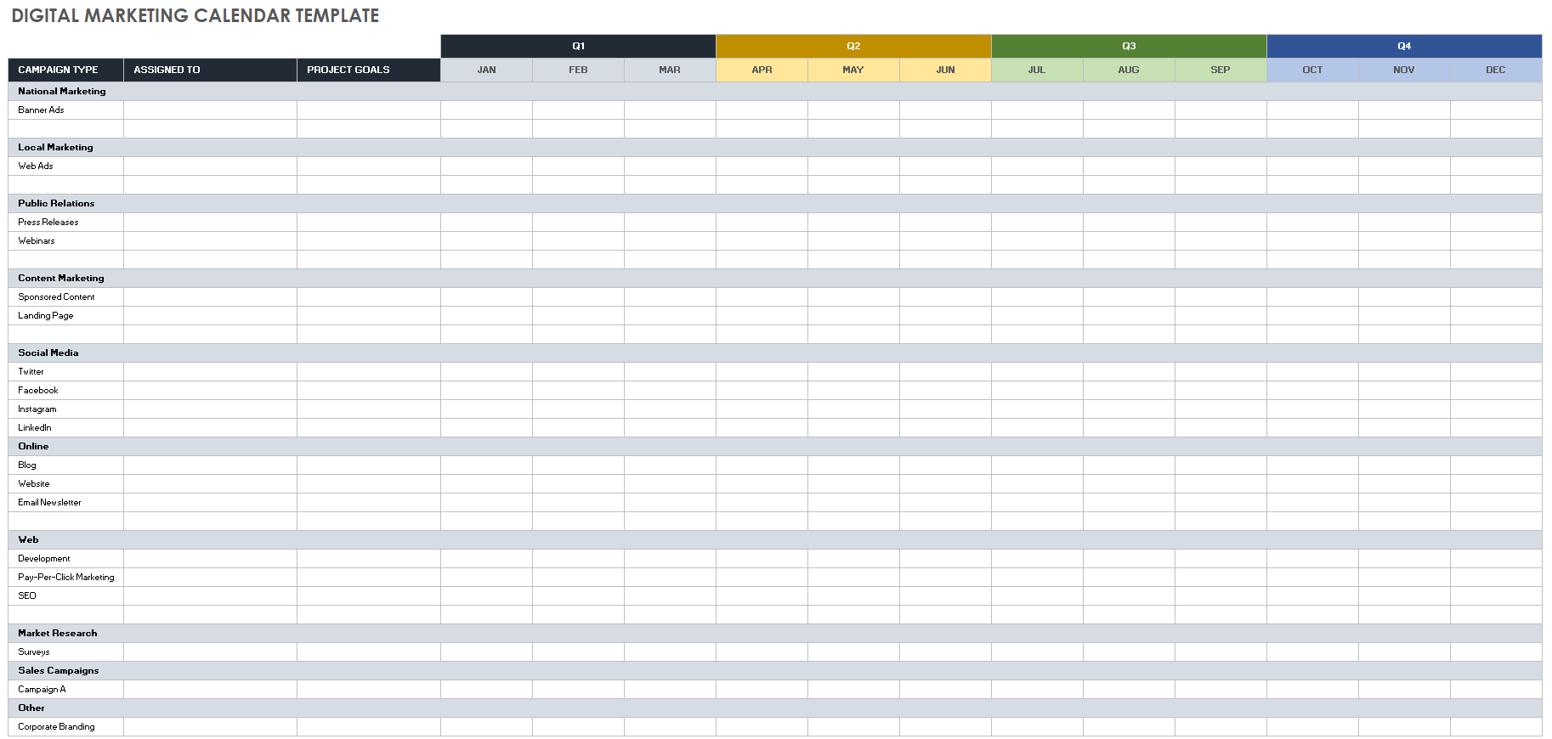The height and width of the screenshot is (739, 1552).
Task: Click the JAN cell in Blog row
Action: pos(486,465)
